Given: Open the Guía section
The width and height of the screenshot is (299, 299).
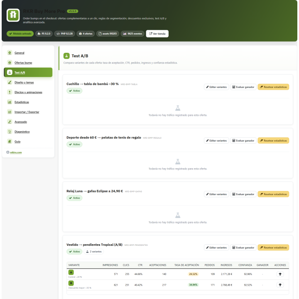Looking at the screenshot, I should tap(28, 142).
